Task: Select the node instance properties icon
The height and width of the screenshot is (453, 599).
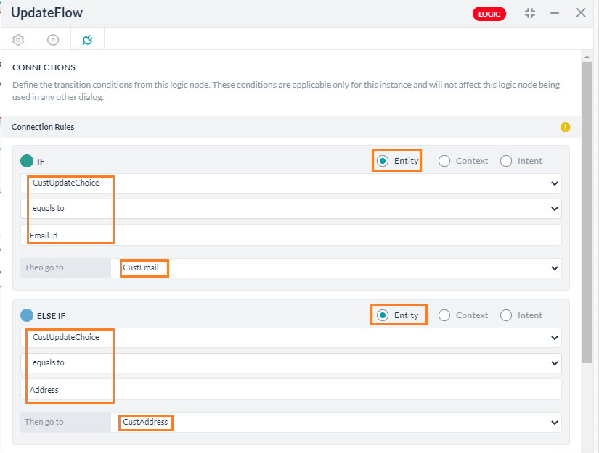Action: click(52, 39)
